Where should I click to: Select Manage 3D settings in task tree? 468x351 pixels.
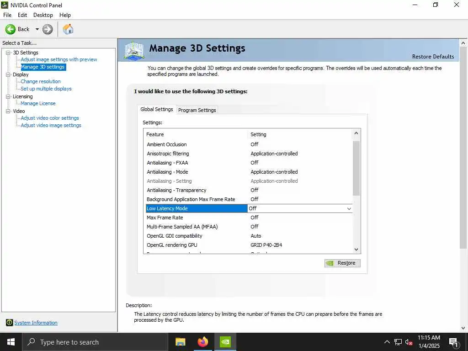43,67
